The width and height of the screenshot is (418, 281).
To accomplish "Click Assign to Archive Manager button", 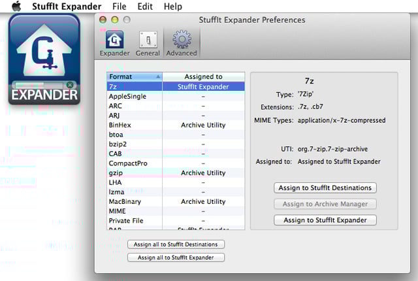I will point(325,204).
